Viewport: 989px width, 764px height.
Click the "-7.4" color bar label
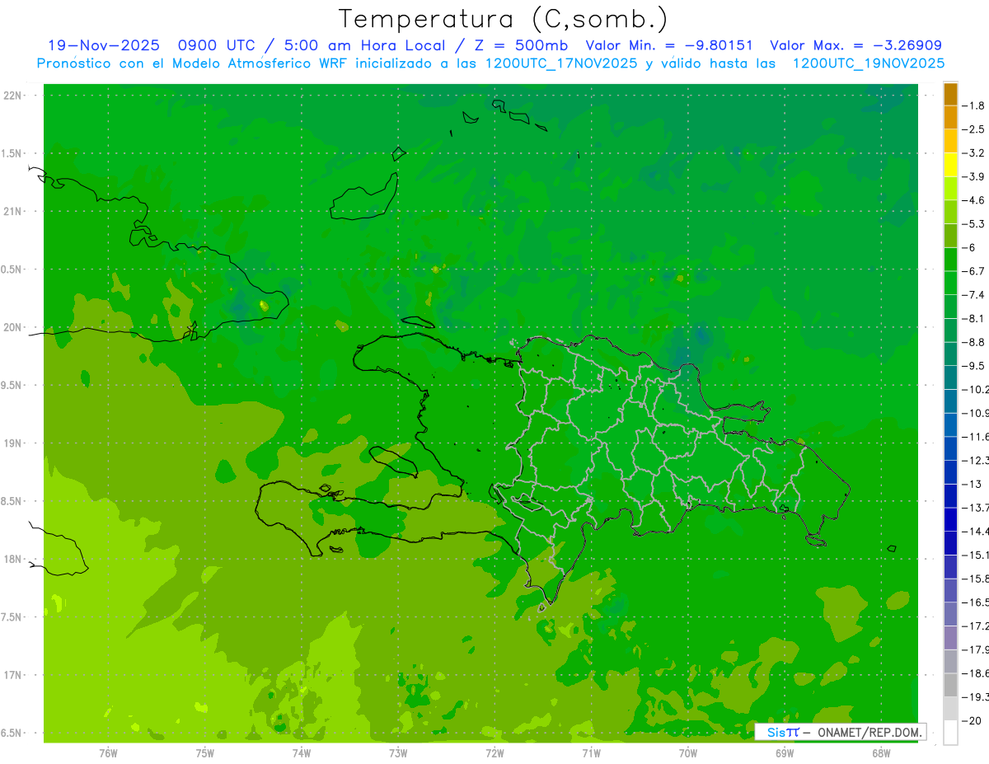974,295
